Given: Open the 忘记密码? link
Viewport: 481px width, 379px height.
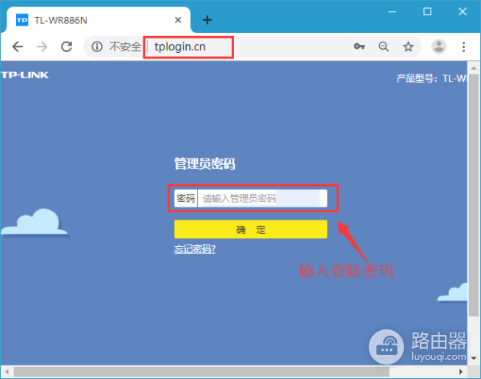Looking at the screenshot, I should pos(195,249).
